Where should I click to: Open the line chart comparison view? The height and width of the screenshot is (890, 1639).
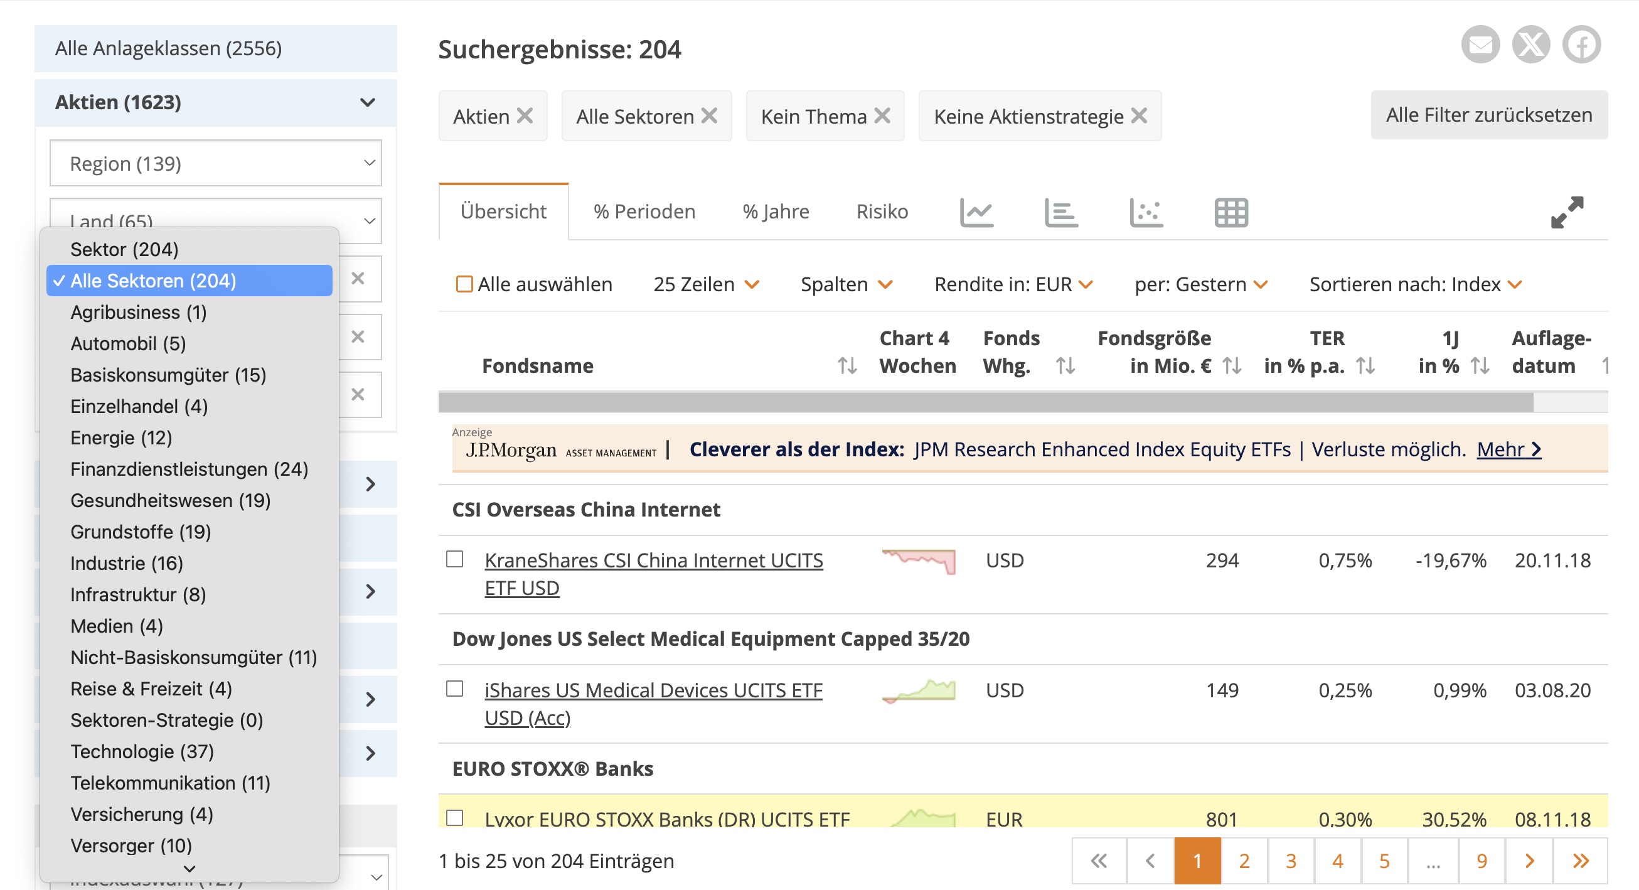tap(977, 213)
